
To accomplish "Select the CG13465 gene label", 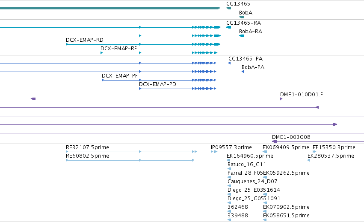I will (238, 4).
